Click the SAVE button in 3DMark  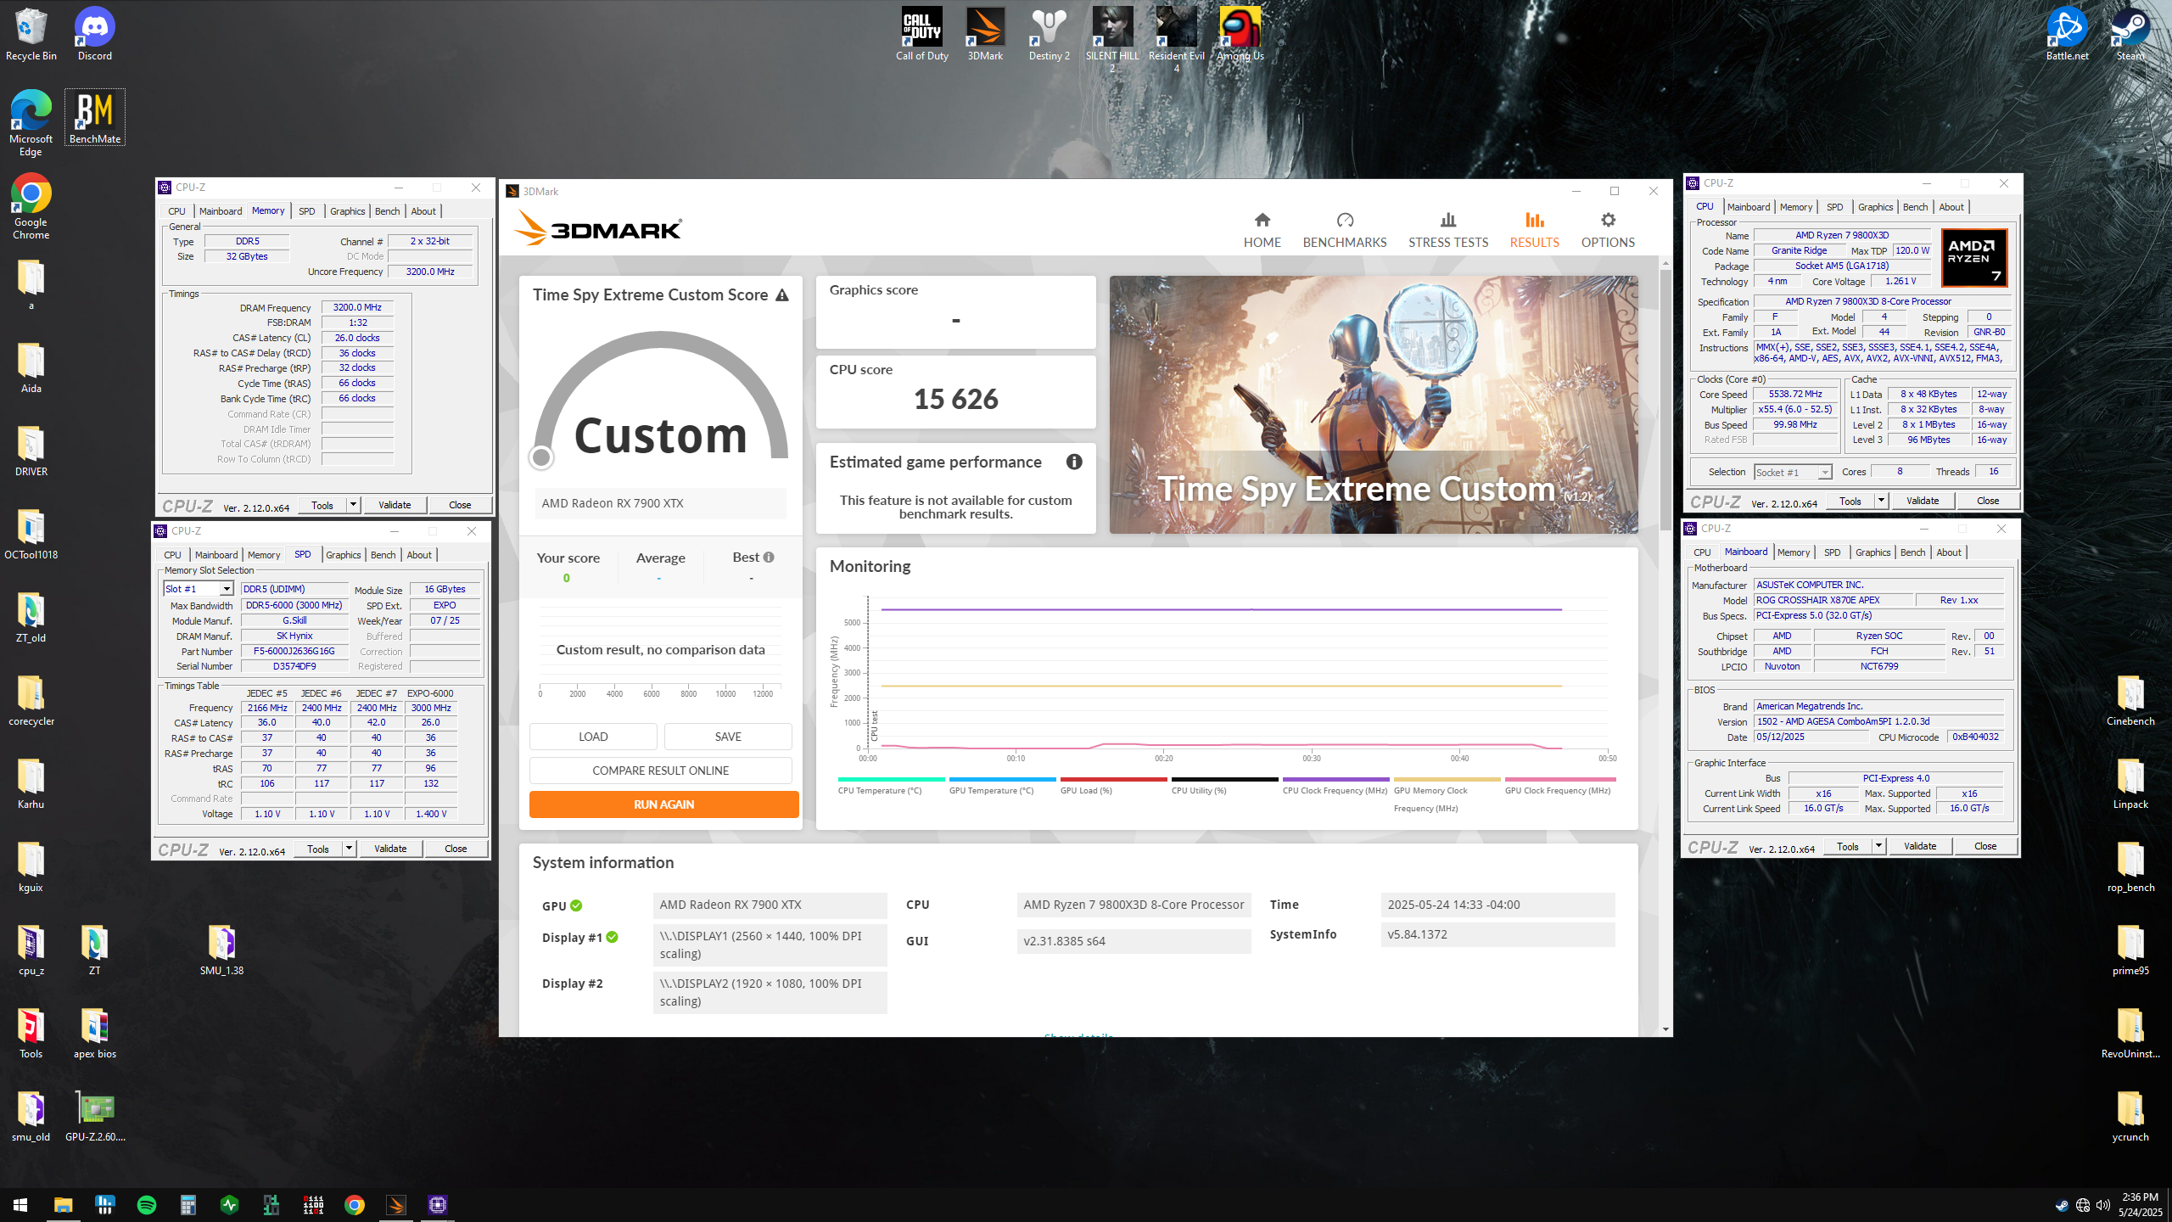(728, 737)
